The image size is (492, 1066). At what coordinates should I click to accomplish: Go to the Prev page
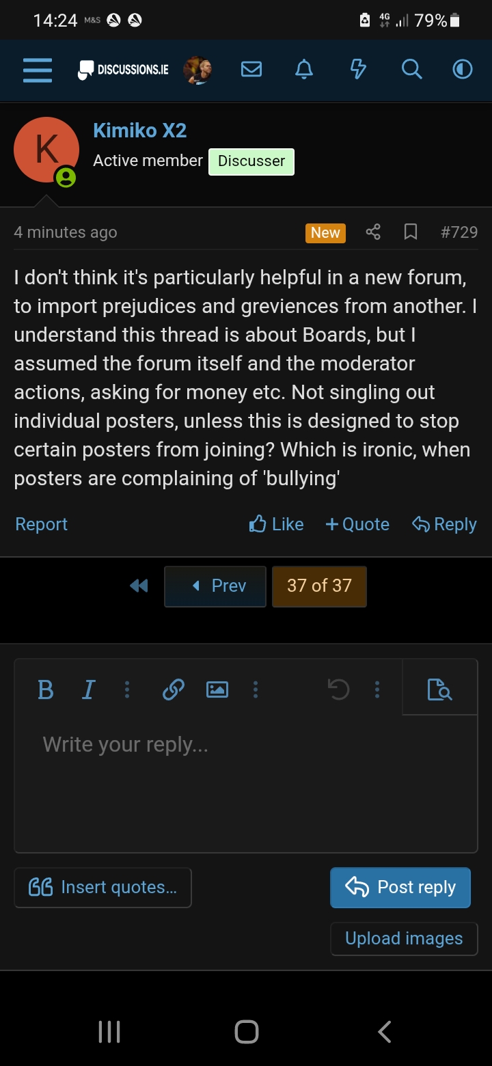(215, 586)
